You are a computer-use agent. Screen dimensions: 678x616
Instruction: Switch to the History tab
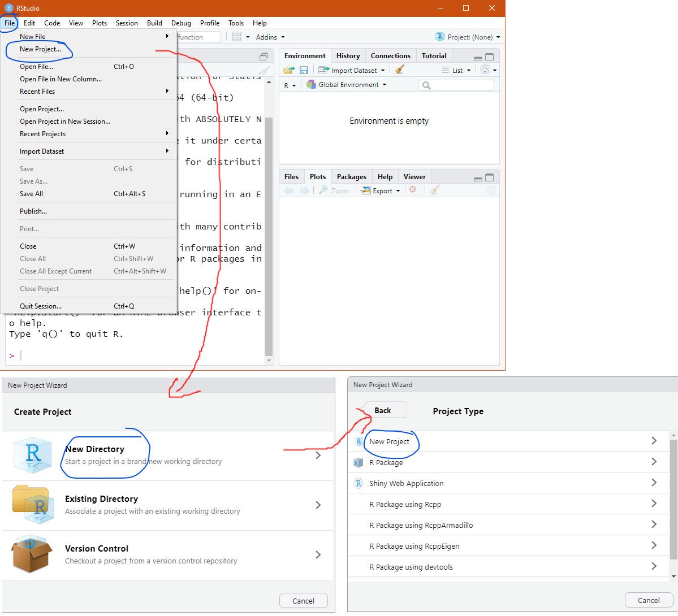[348, 56]
